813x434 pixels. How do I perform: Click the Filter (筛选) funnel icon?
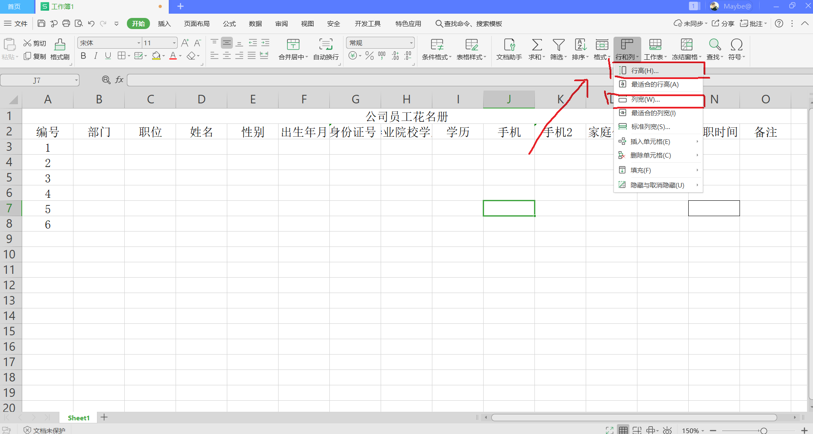pos(559,44)
